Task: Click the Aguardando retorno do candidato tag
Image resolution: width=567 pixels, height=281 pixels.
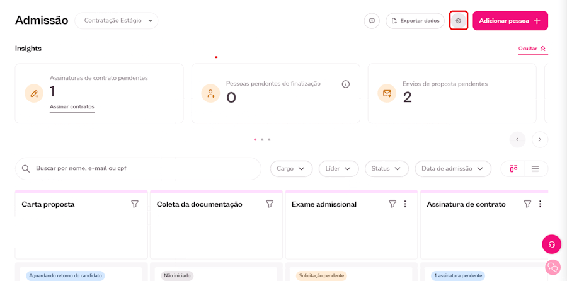Action: pos(66,275)
